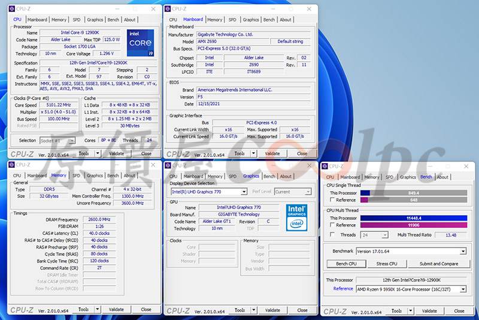The height and width of the screenshot is (320, 479).
Task: Click multi thread Reference bar 11906
Action: (x=414, y=225)
